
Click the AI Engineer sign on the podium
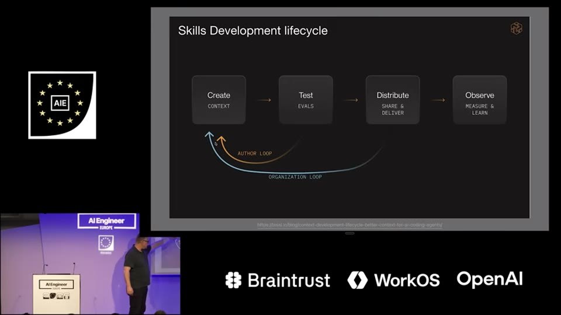point(56,285)
